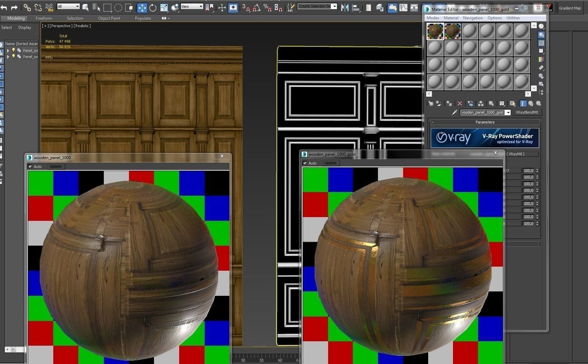Activate the Select and Link chain tool
This screenshot has height=364, width=588.
27,7
